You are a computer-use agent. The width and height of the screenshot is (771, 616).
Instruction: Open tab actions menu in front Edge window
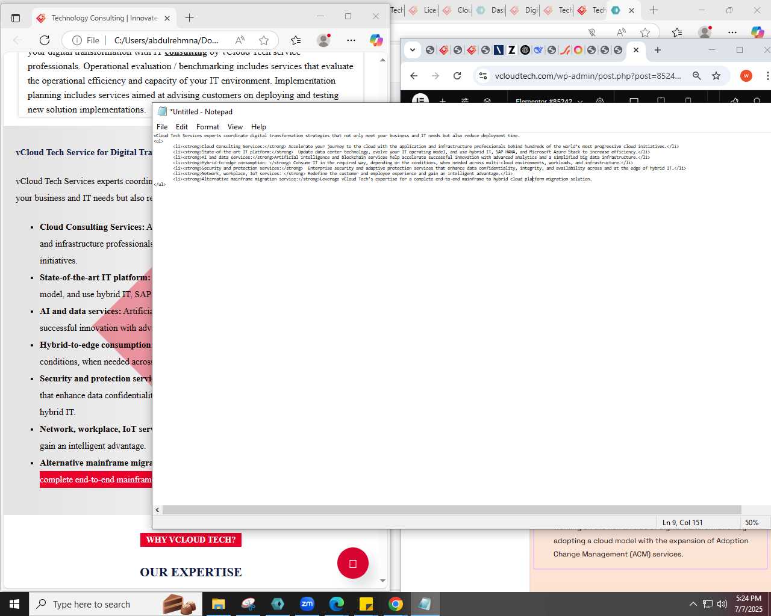[16, 18]
